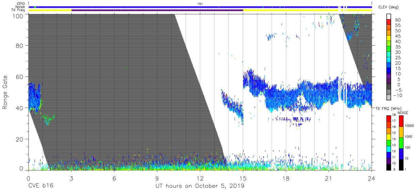Screen dimensions: 418x193
Task: Click the x-axis tick label '6'
Action: click(x=114, y=178)
